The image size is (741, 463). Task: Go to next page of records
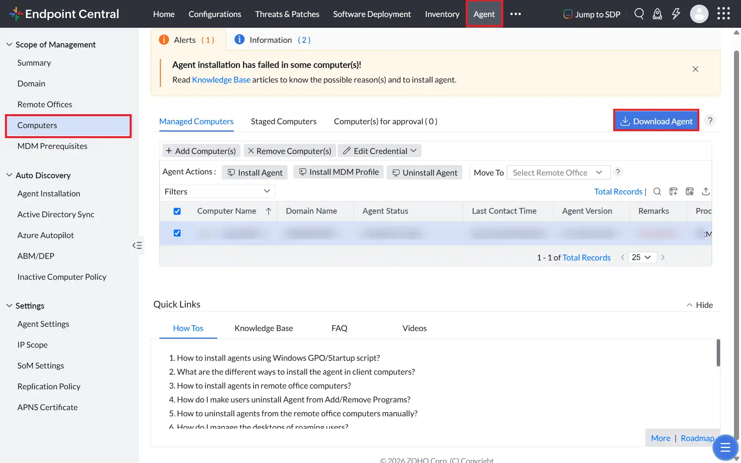[x=663, y=257]
